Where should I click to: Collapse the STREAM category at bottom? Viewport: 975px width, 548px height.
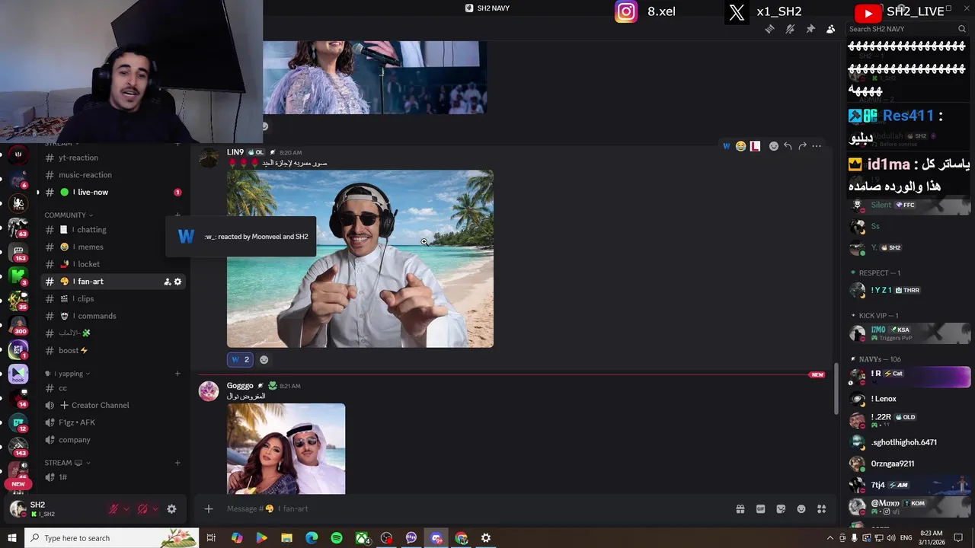point(67,463)
